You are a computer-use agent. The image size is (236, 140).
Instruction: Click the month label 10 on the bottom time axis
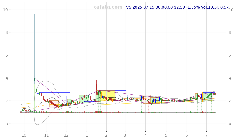pyautogui.click(x=24, y=136)
